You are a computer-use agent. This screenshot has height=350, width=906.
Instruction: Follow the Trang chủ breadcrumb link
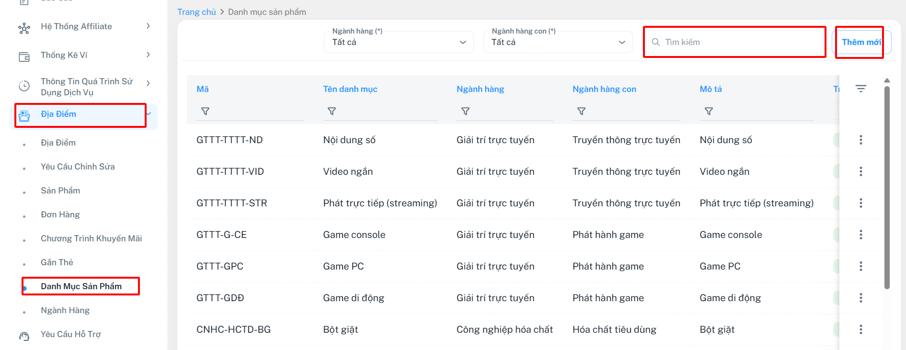[196, 12]
